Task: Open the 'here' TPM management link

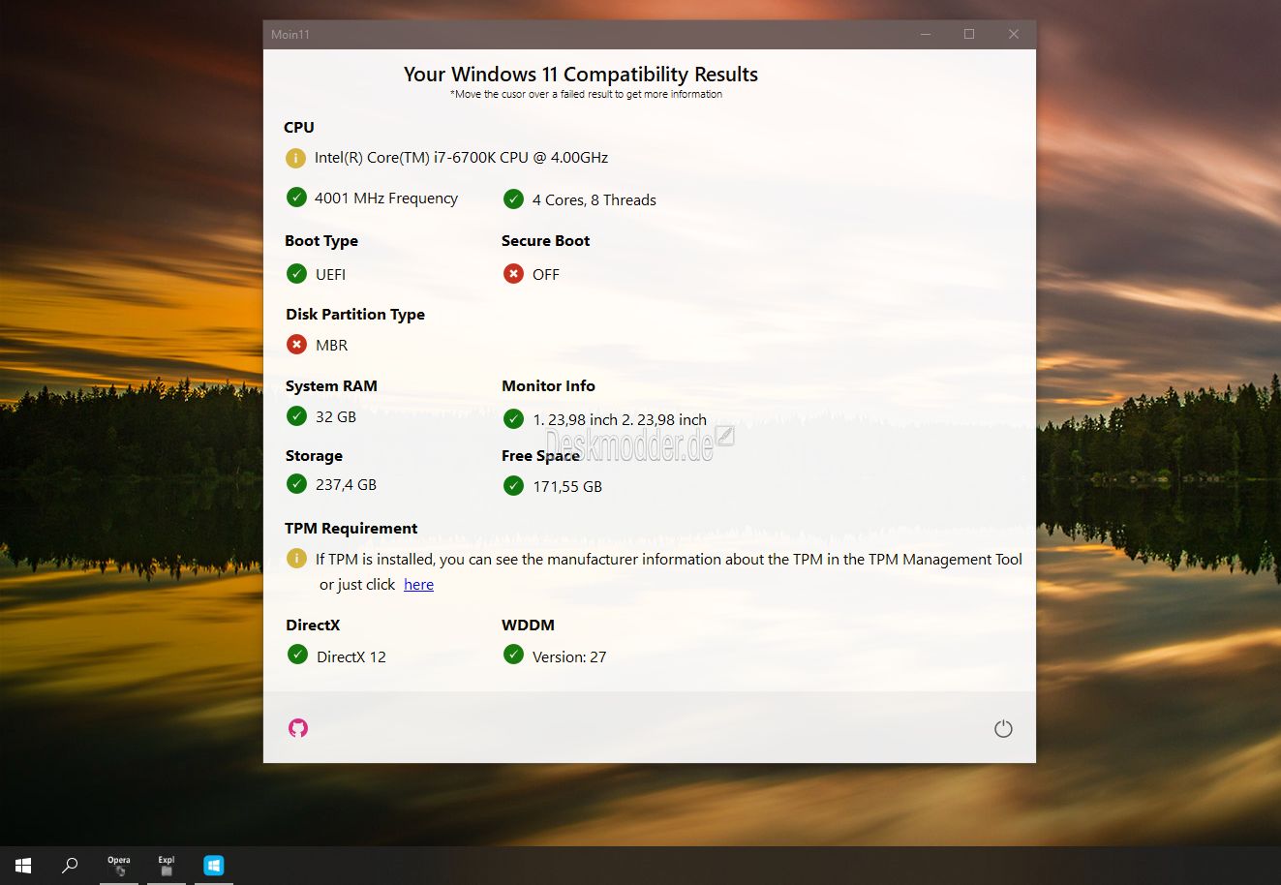Action: [x=418, y=585]
